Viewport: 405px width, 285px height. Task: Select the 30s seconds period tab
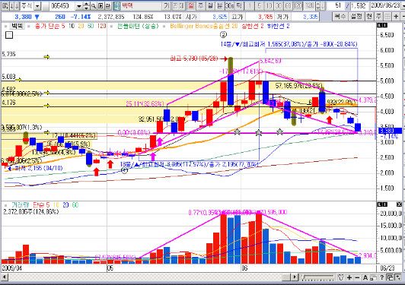pos(230,5)
